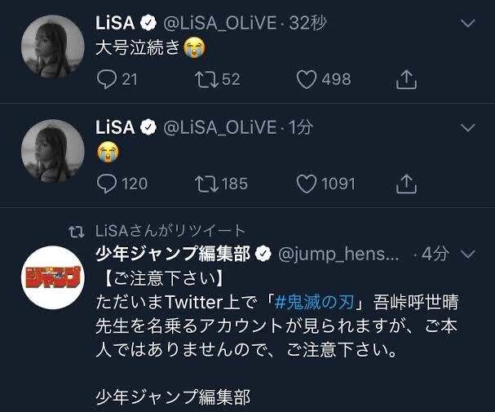Retweet the 大号泣続き tweet
The height and width of the screenshot is (412, 495).
(207, 79)
